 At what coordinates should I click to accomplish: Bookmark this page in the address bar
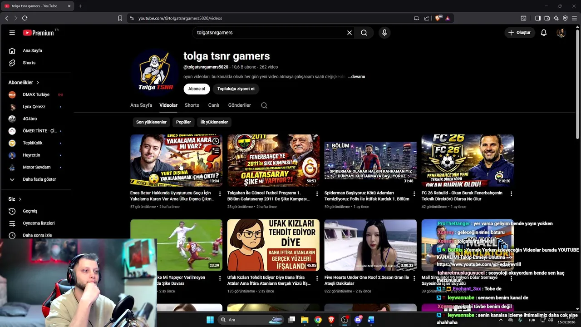pyautogui.click(x=120, y=18)
